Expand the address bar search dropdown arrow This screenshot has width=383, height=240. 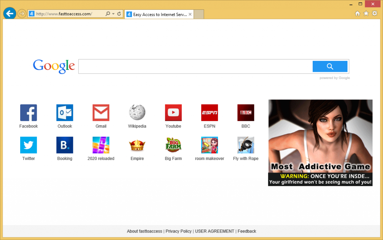[x=113, y=14]
